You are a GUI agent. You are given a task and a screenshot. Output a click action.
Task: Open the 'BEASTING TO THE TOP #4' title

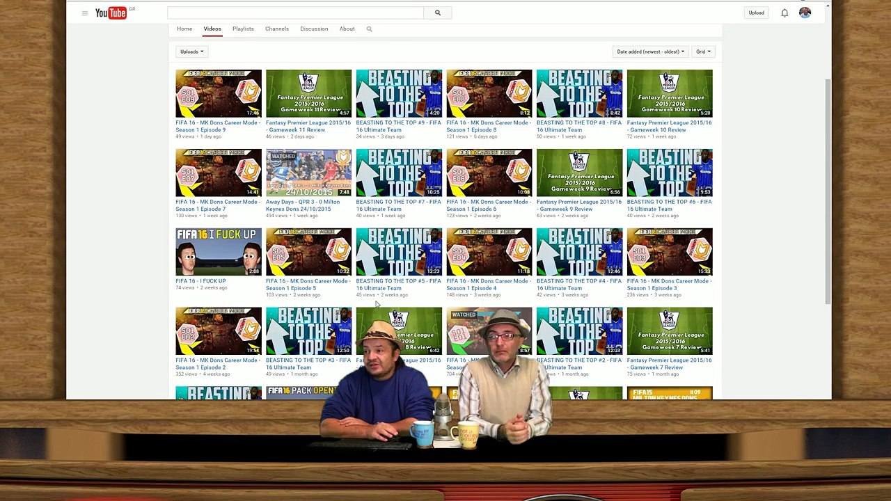click(579, 285)
